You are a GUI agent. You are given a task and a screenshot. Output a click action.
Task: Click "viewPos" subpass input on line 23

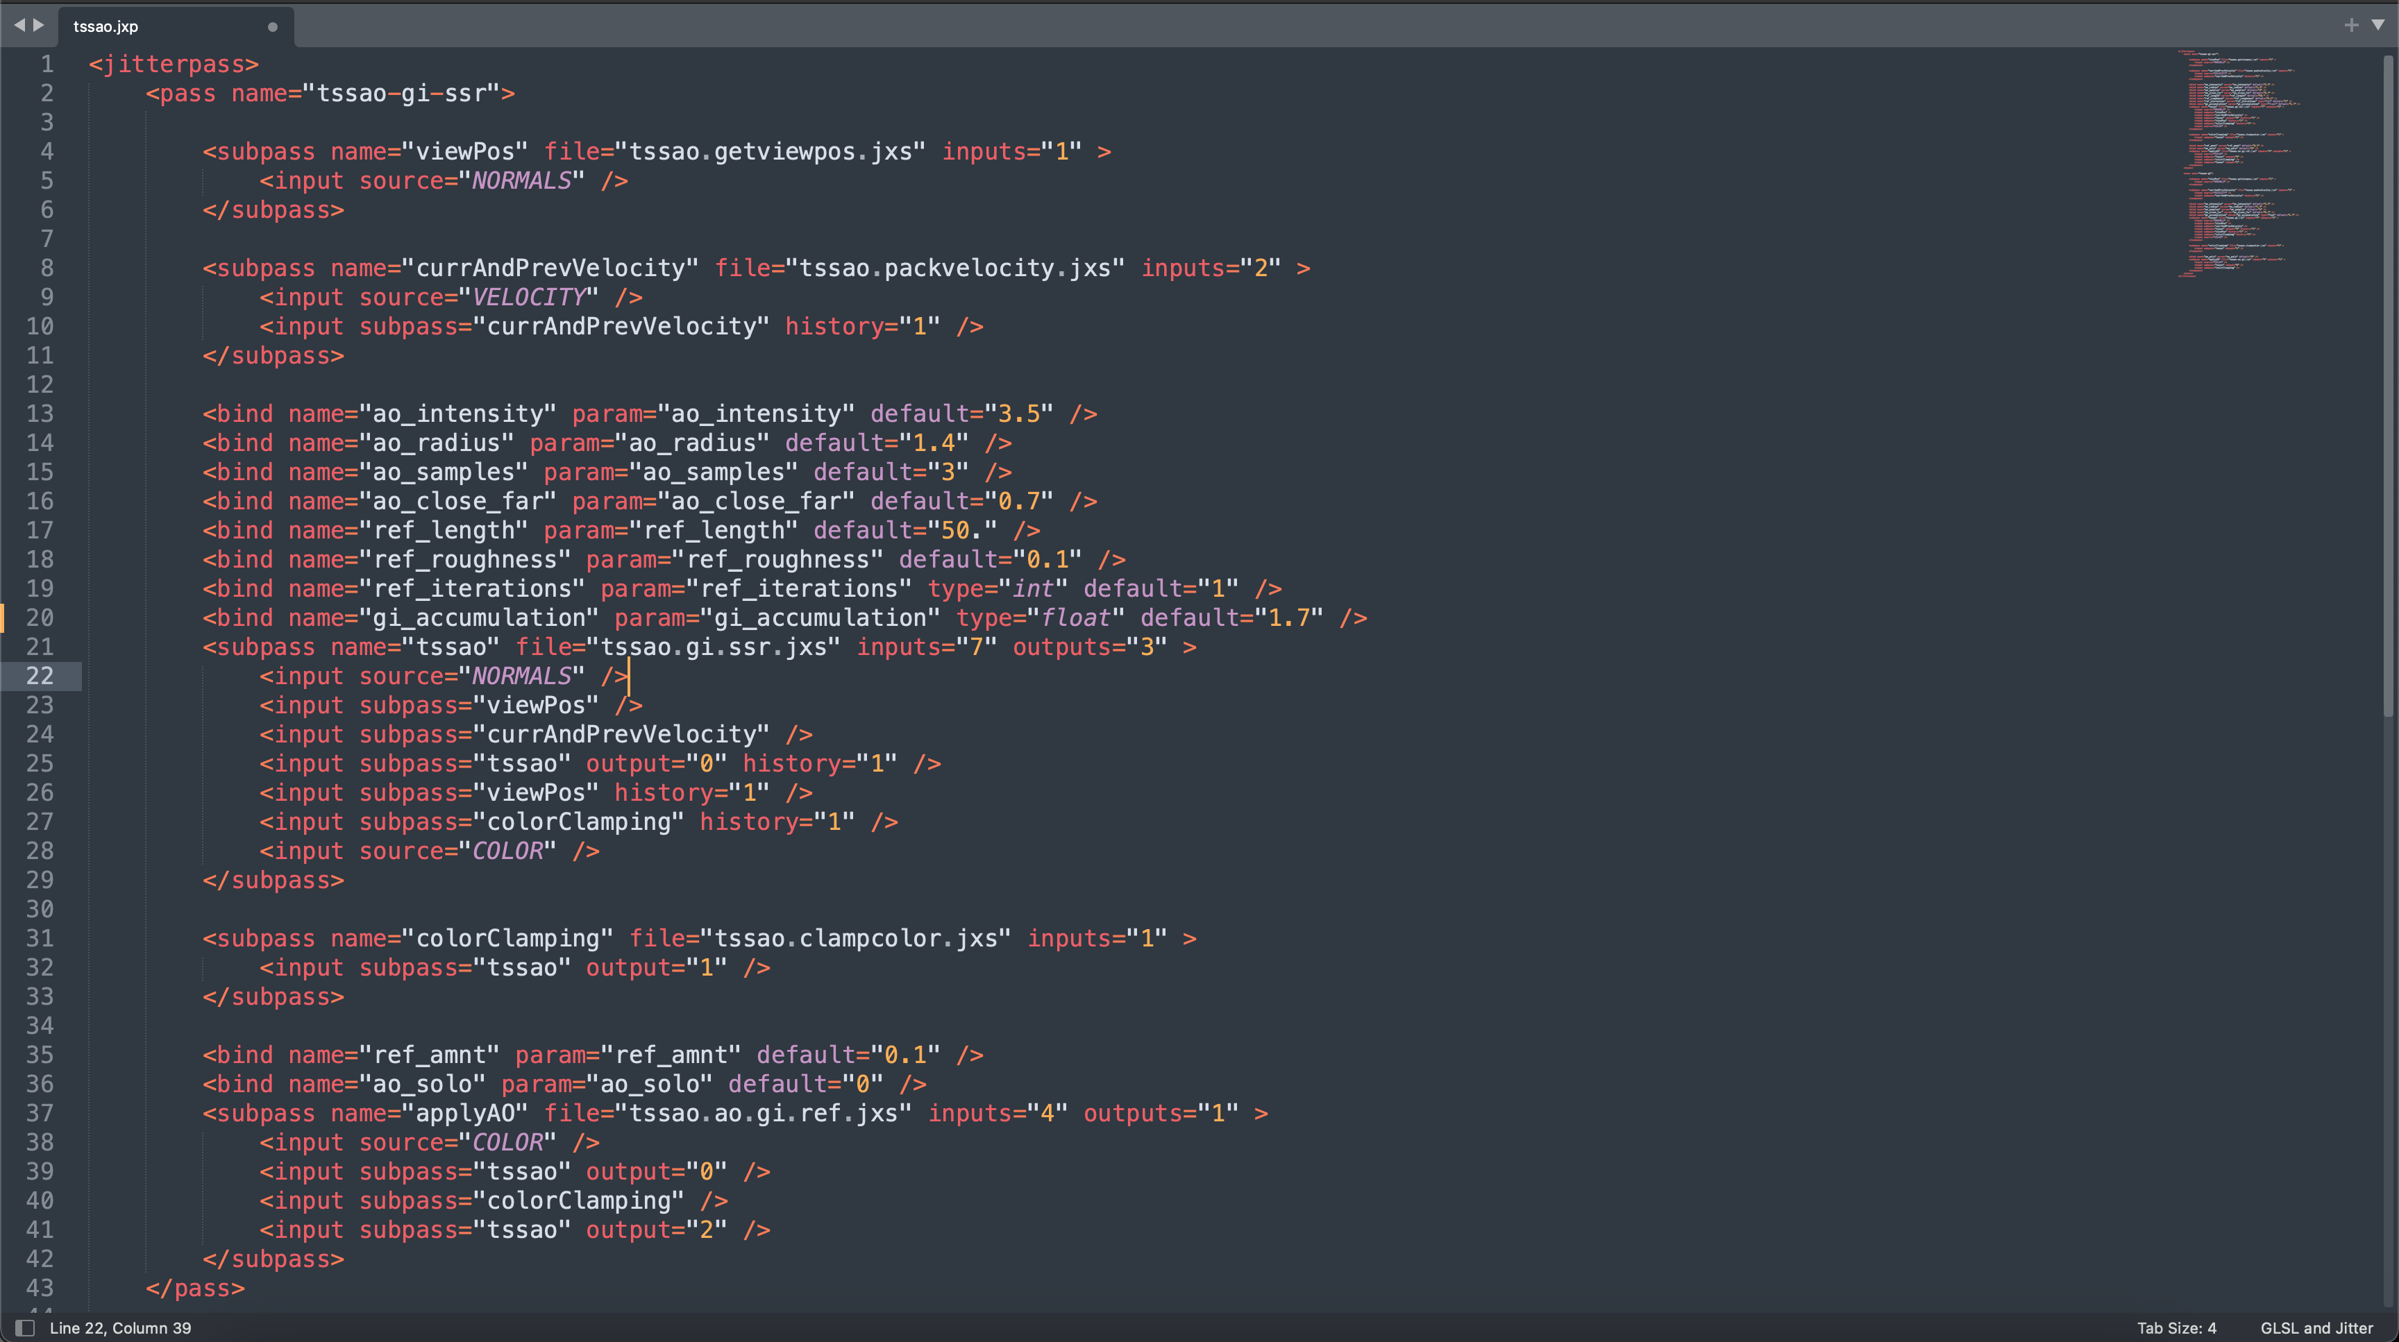[535, 706]
